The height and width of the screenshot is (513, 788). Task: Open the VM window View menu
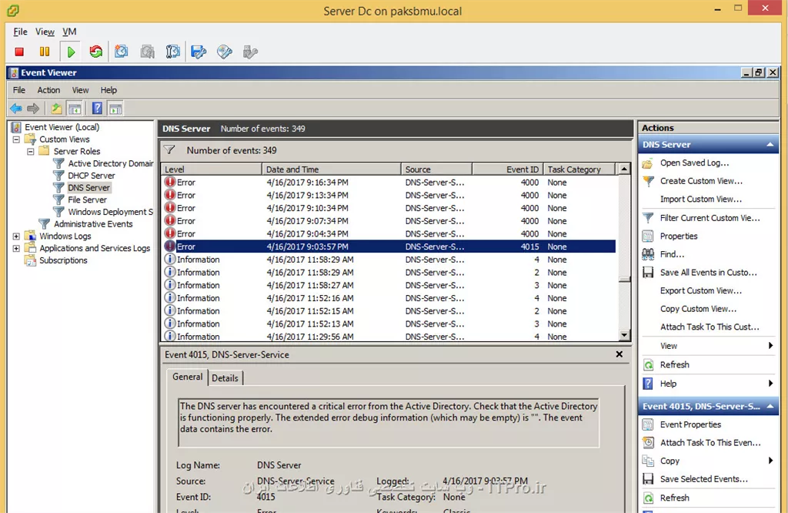pyautogui.click(x=45, y=32)
